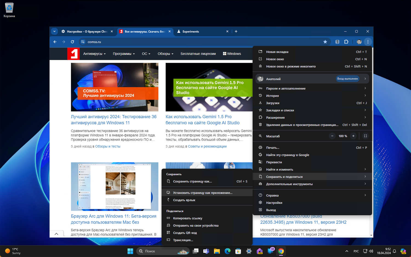Open File Explorer from the taskbar

[217, 251]
